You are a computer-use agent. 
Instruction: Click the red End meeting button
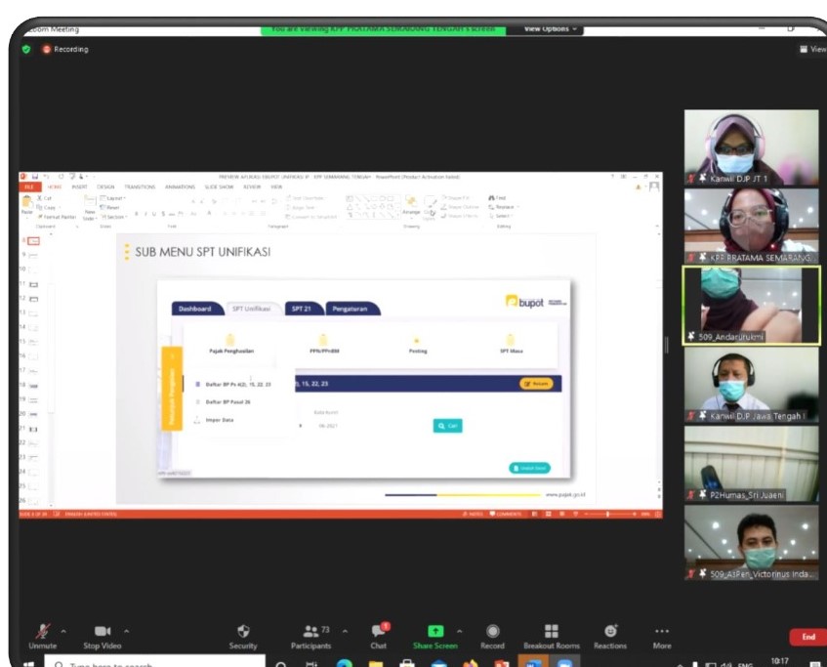(x=807, y=637)
